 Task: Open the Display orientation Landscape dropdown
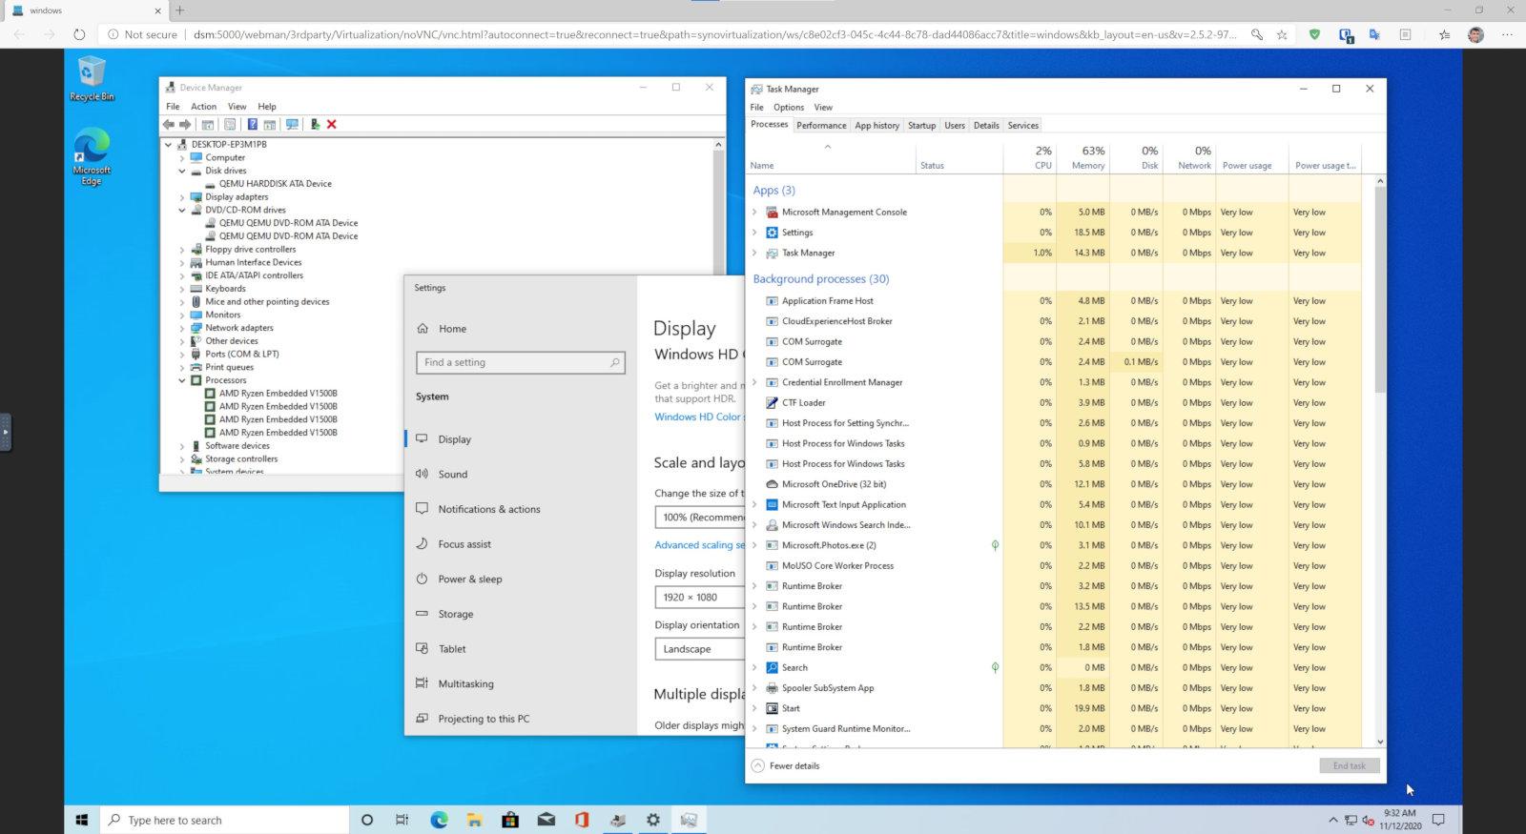[699, 649]
